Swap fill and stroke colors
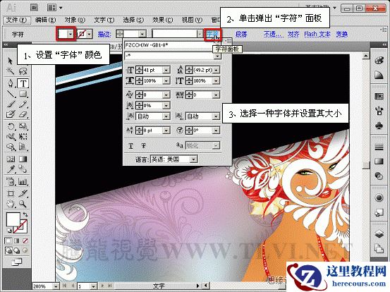390x292 pixels. click(25, 214)
